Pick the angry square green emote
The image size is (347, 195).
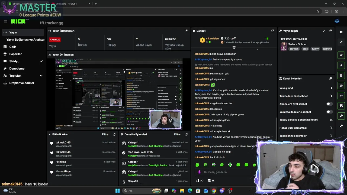click(205, 165)
